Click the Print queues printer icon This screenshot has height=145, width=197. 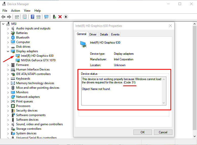pyautogui.click(x=13, y=101)
